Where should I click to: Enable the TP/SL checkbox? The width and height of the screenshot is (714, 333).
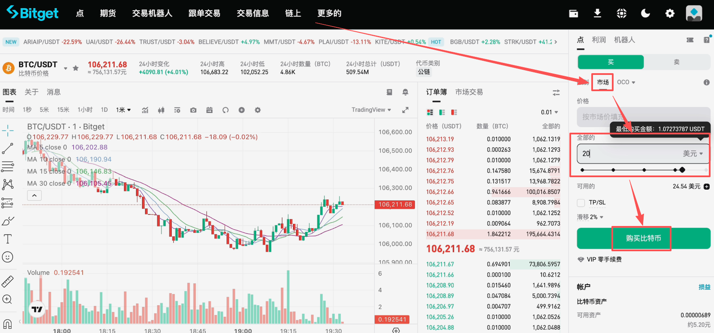pyautogui.click(x=581, y=202)
